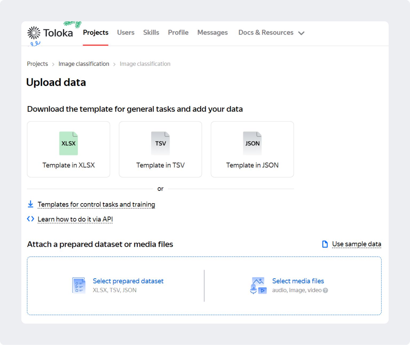Click Use sample data link
The width and height of the screenshot is (410, 345).
(357, 244)
